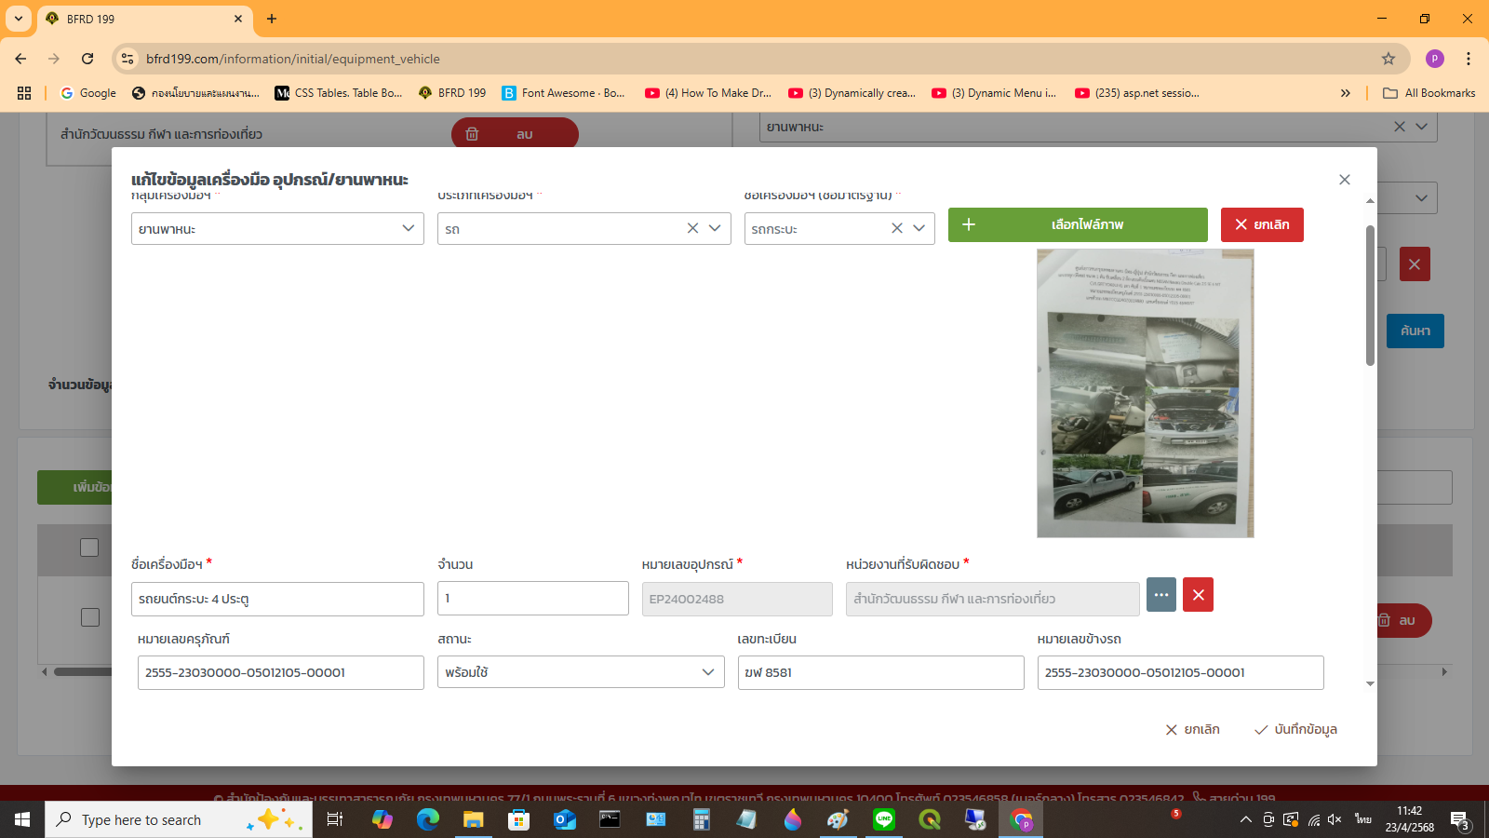Clear the รถกระบะ equipment name selection
This screenshot has height=838, width=1489.
click(897, 228)
